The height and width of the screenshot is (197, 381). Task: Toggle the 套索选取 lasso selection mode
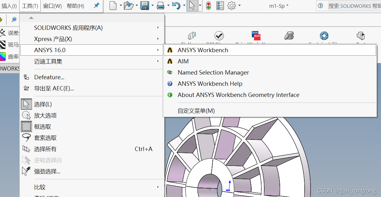(x=27, y=137)
